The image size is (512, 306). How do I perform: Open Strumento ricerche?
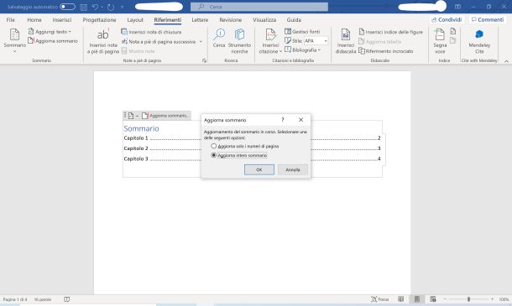tap(239, 41)
